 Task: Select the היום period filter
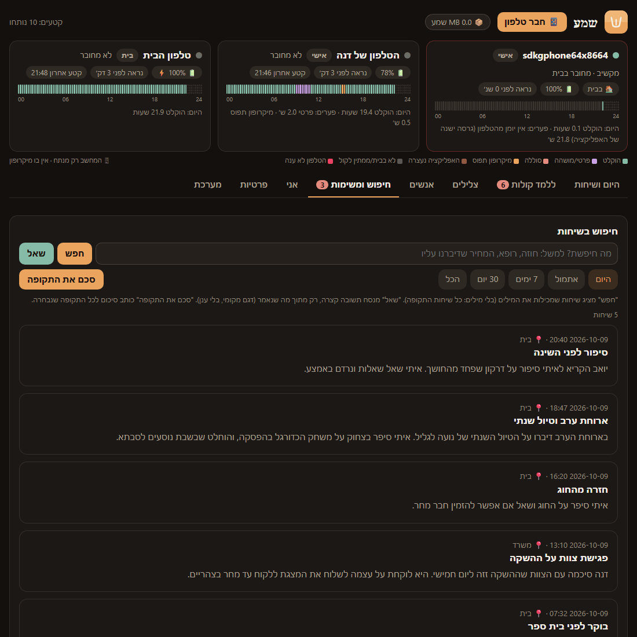tap(603, 280)
